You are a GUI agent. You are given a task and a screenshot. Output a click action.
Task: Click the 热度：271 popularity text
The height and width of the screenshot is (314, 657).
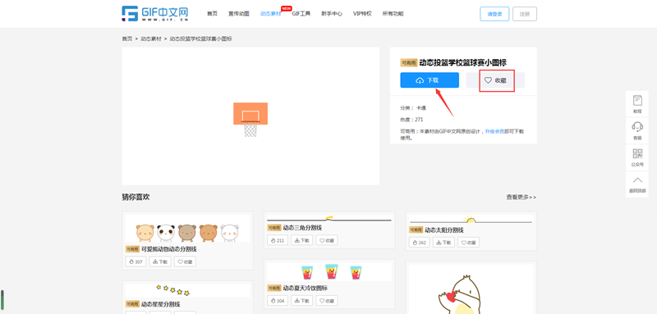pos(411,120)
